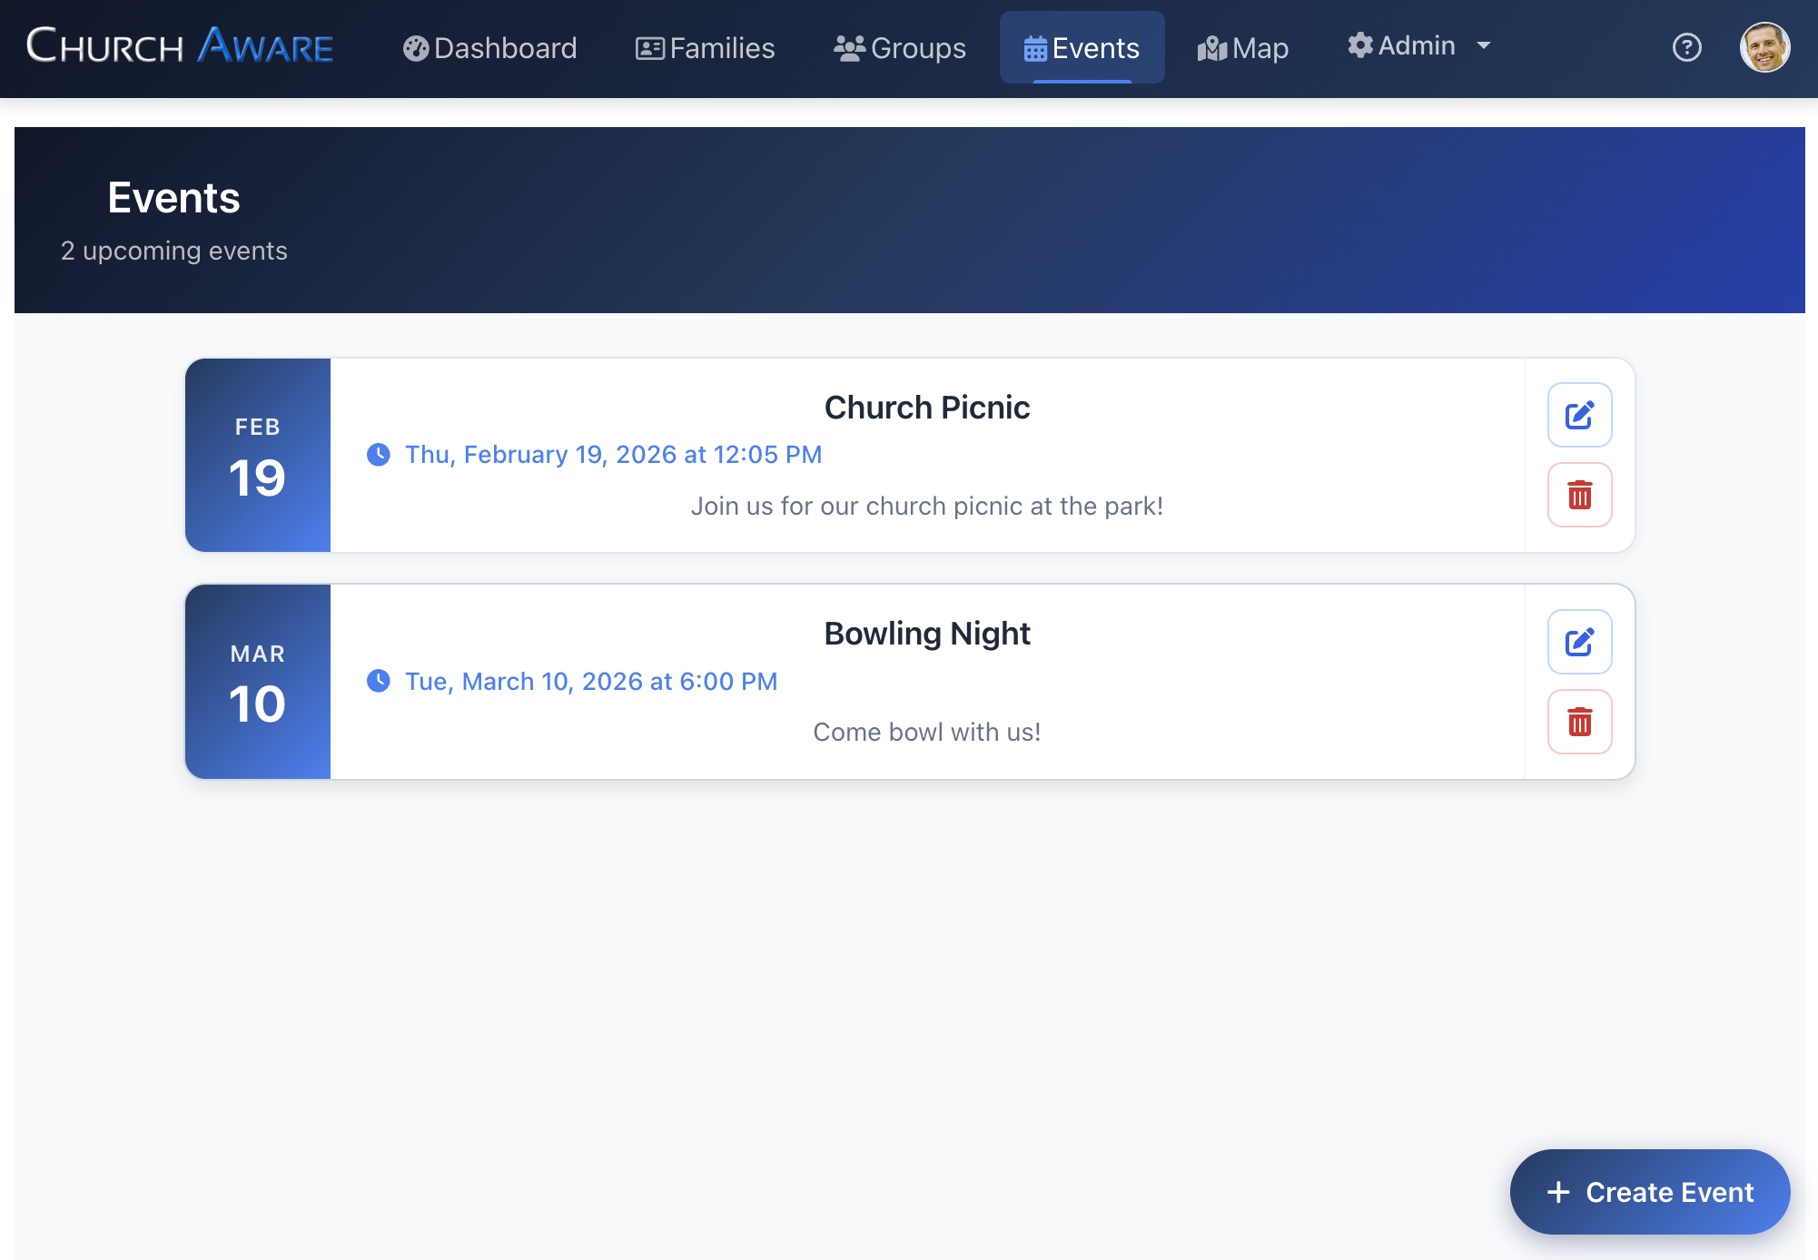Click the clock icon beside February 19 date
Viewport: 1818px width, 1260px height.
point(379,455)
